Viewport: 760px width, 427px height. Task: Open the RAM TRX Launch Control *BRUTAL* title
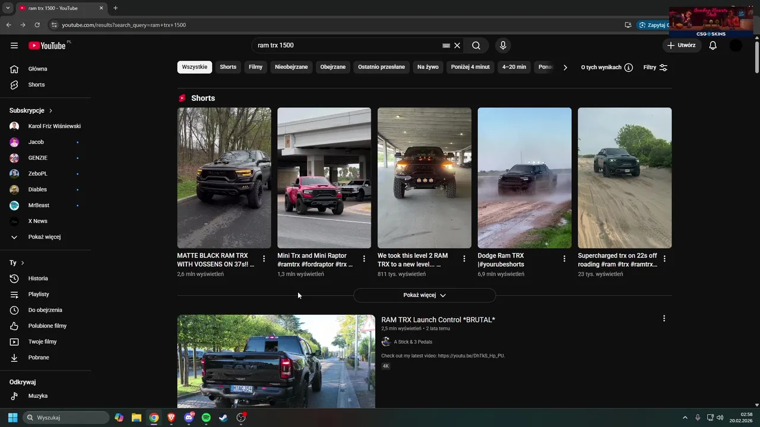[438, 320]
